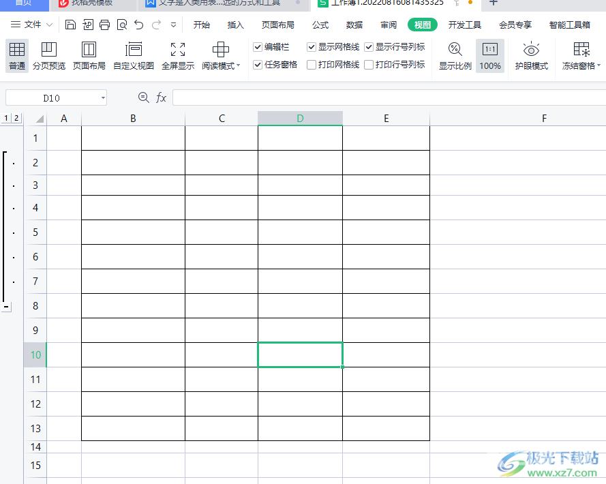Open 显示比例 zoom dialog
This screenshot has width=606, height=484.
(x=455, y=56)
